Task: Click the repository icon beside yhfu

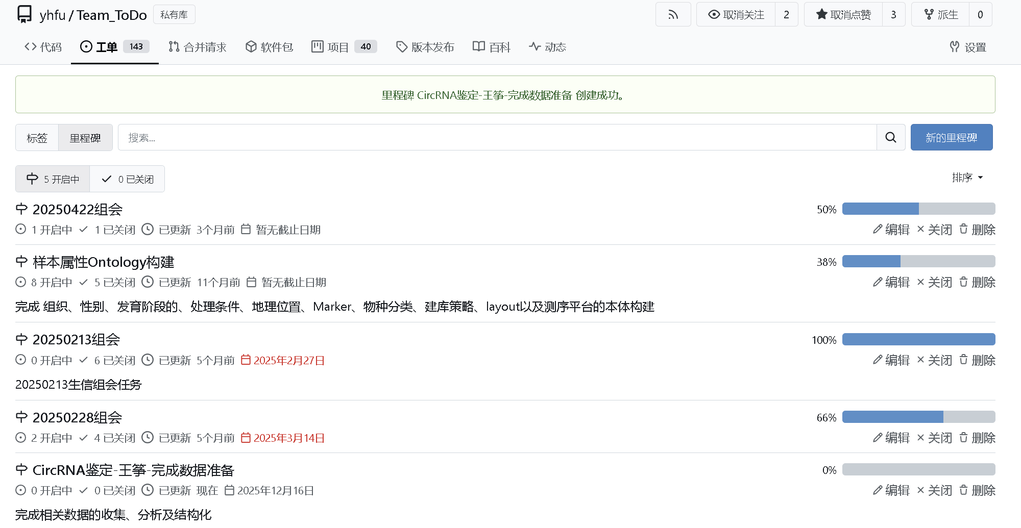Action: click(x=24, y=15)
